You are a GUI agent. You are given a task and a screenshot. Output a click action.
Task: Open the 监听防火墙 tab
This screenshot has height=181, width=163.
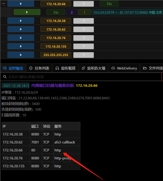[93, 68]
